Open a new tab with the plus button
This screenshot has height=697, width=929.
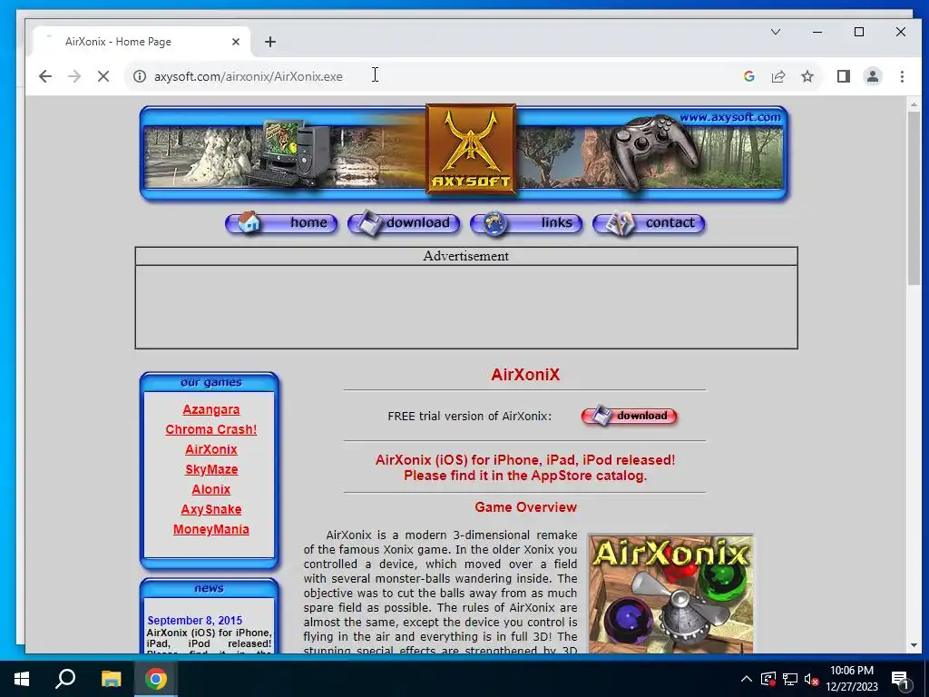tap(270, 42)
